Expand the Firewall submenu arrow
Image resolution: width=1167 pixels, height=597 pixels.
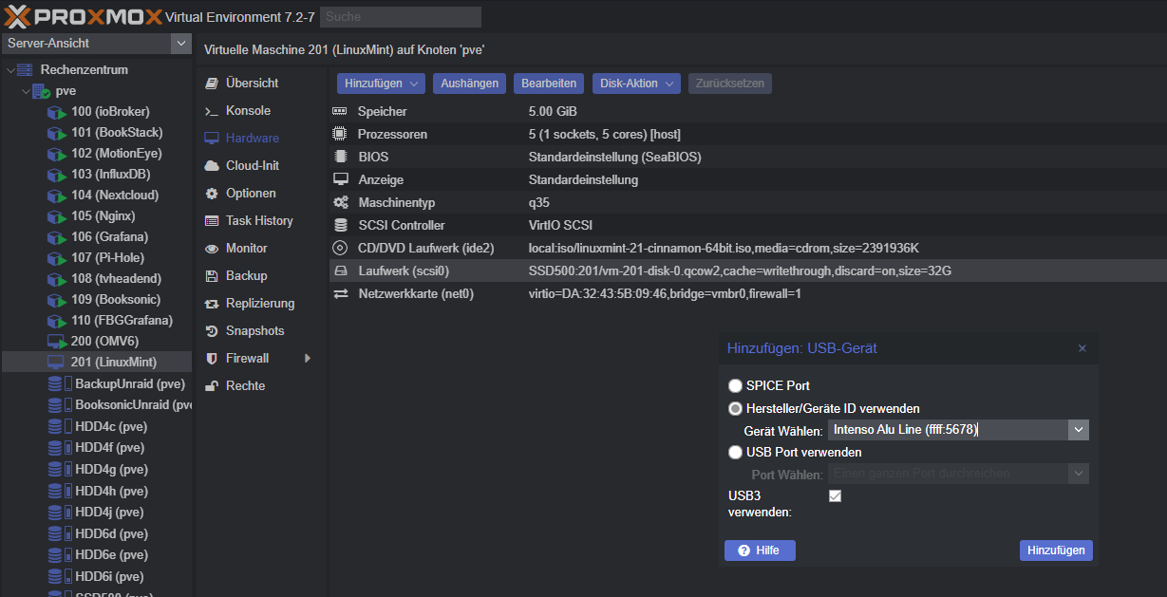click(x=307, y=359)
